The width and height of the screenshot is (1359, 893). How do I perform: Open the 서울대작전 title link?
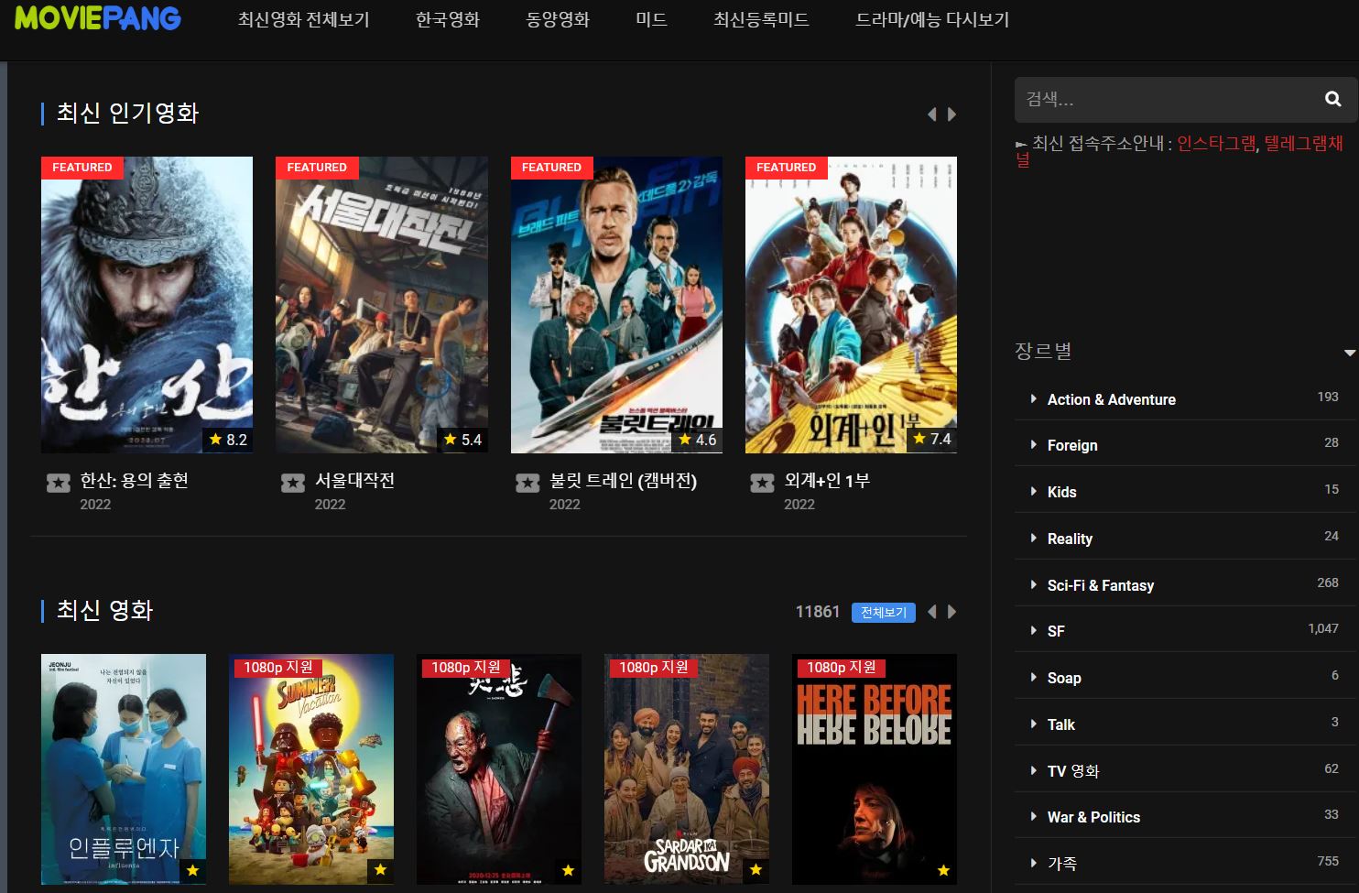[x=354, y=480]
